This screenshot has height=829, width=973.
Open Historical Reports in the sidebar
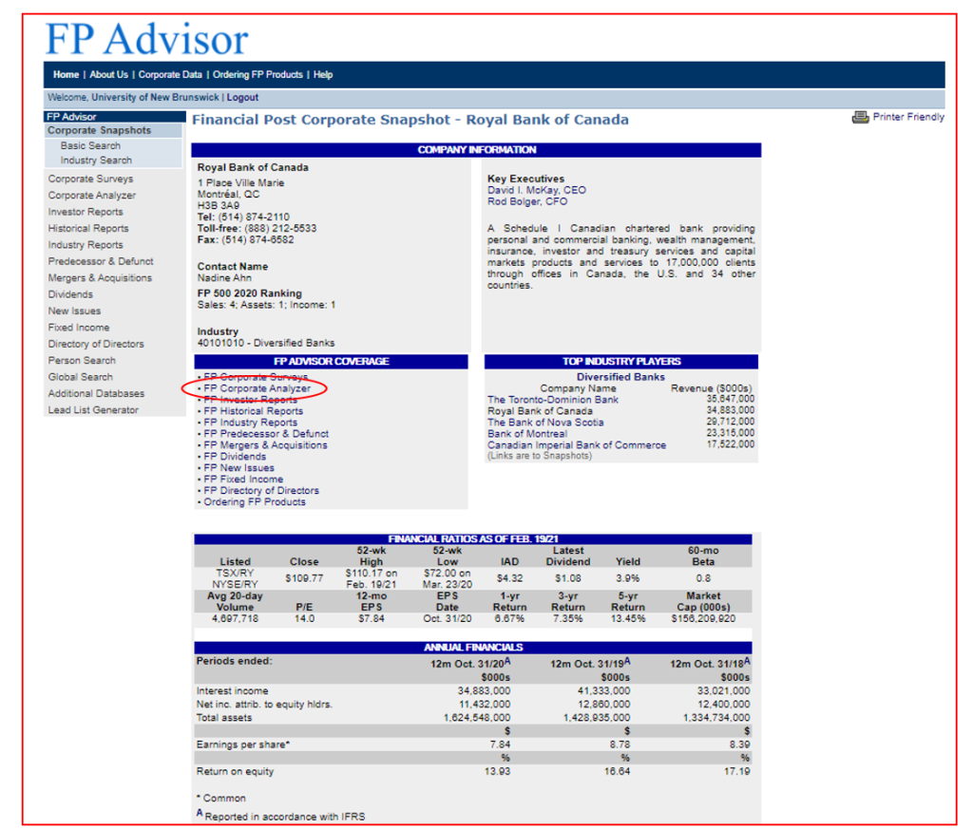point(88,228)
